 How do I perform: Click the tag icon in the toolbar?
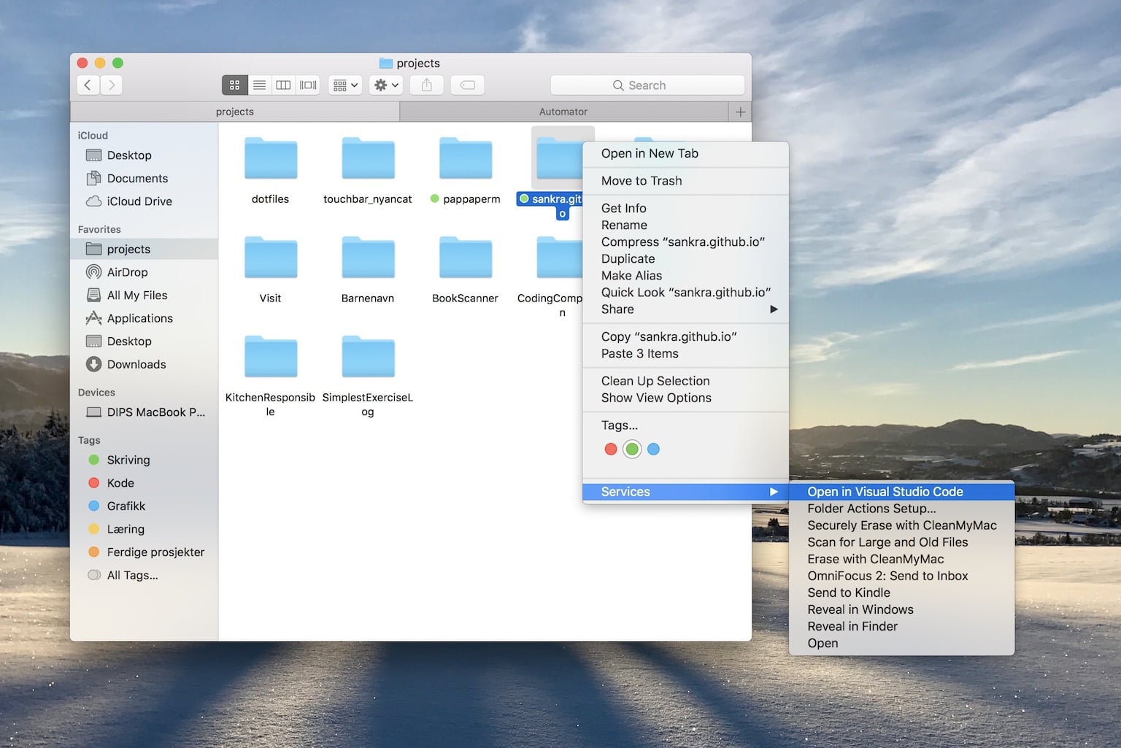point(467,85)
